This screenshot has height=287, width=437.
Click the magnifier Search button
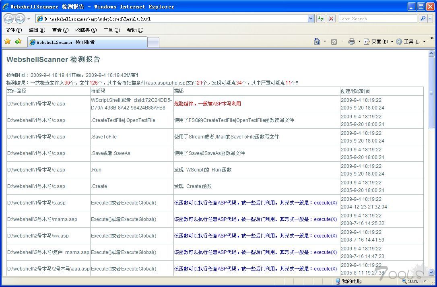pos(423,19)
